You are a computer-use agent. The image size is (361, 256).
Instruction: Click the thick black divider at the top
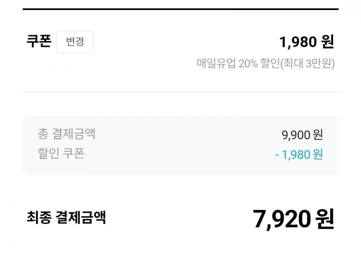pyautogui.click(x=180, y=9)
